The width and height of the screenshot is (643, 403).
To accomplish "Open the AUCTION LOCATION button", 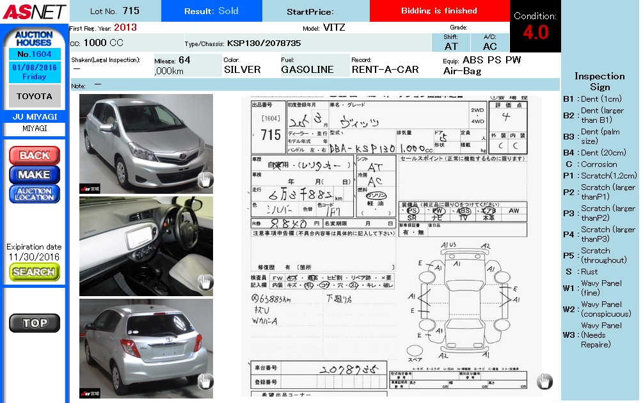I will (35, 194).
